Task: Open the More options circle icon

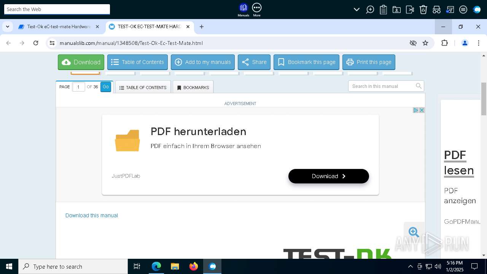Action: 257,10
